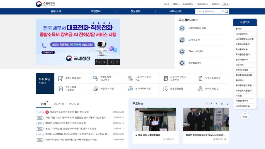Image resolution: width=265 pixels, height=149 pixels.
Task: Select the 세금 모의계산 service icon
Action: point(96,89)
